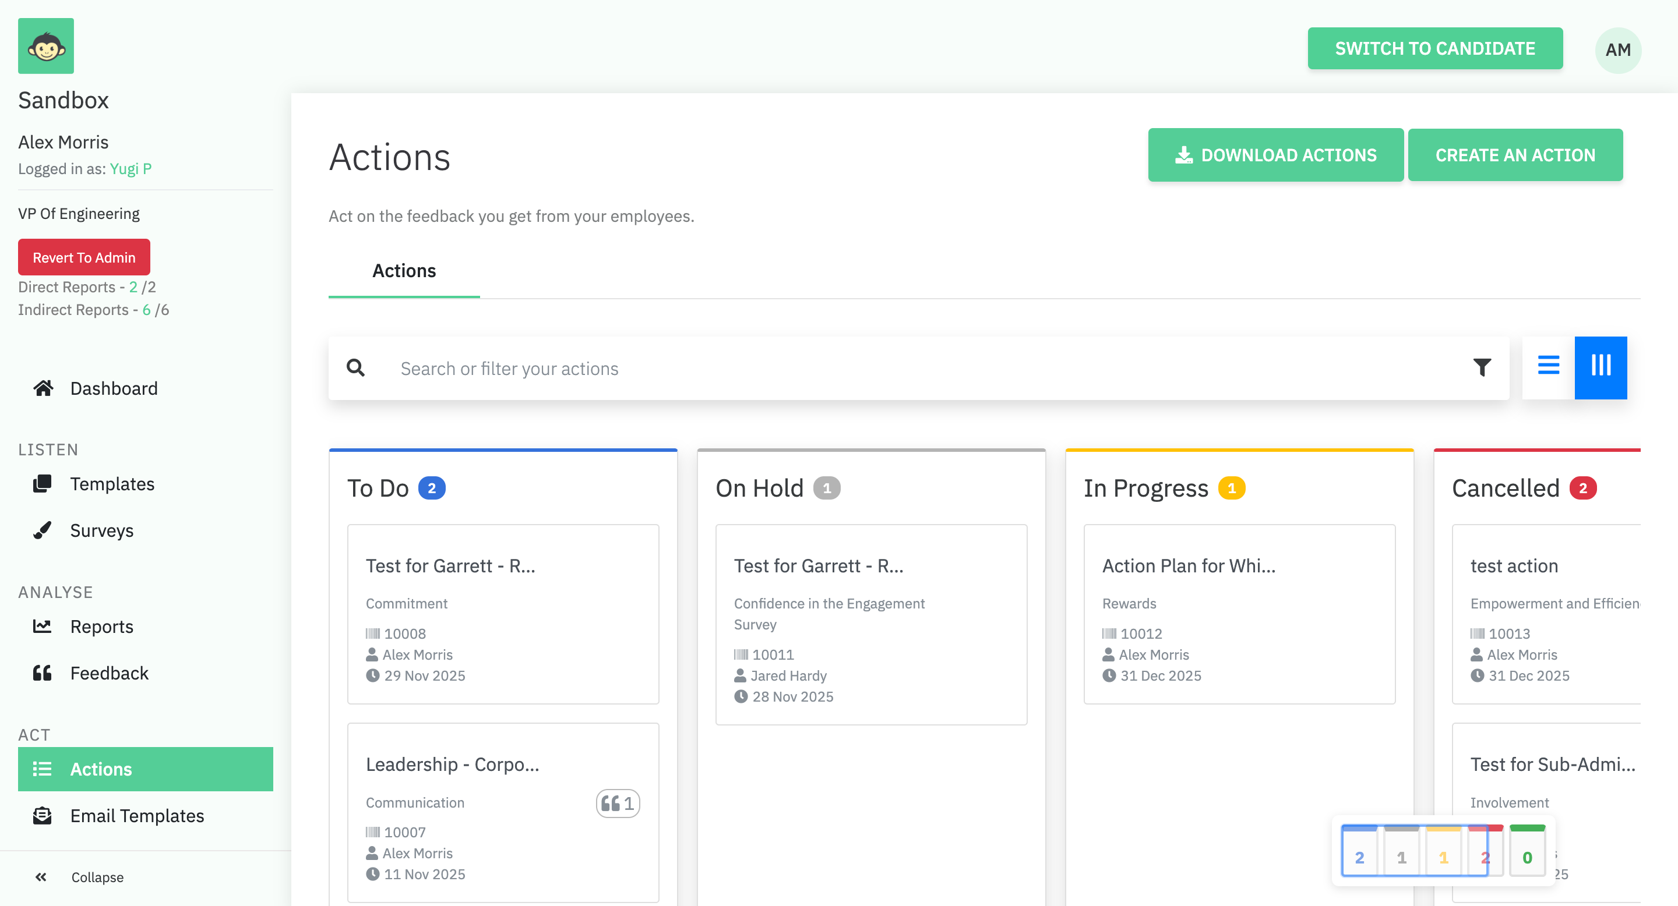Open the AM user avatar menu

[1617, 49]
